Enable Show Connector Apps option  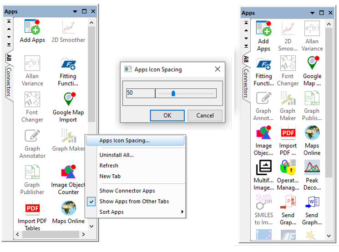coord(127,191)
